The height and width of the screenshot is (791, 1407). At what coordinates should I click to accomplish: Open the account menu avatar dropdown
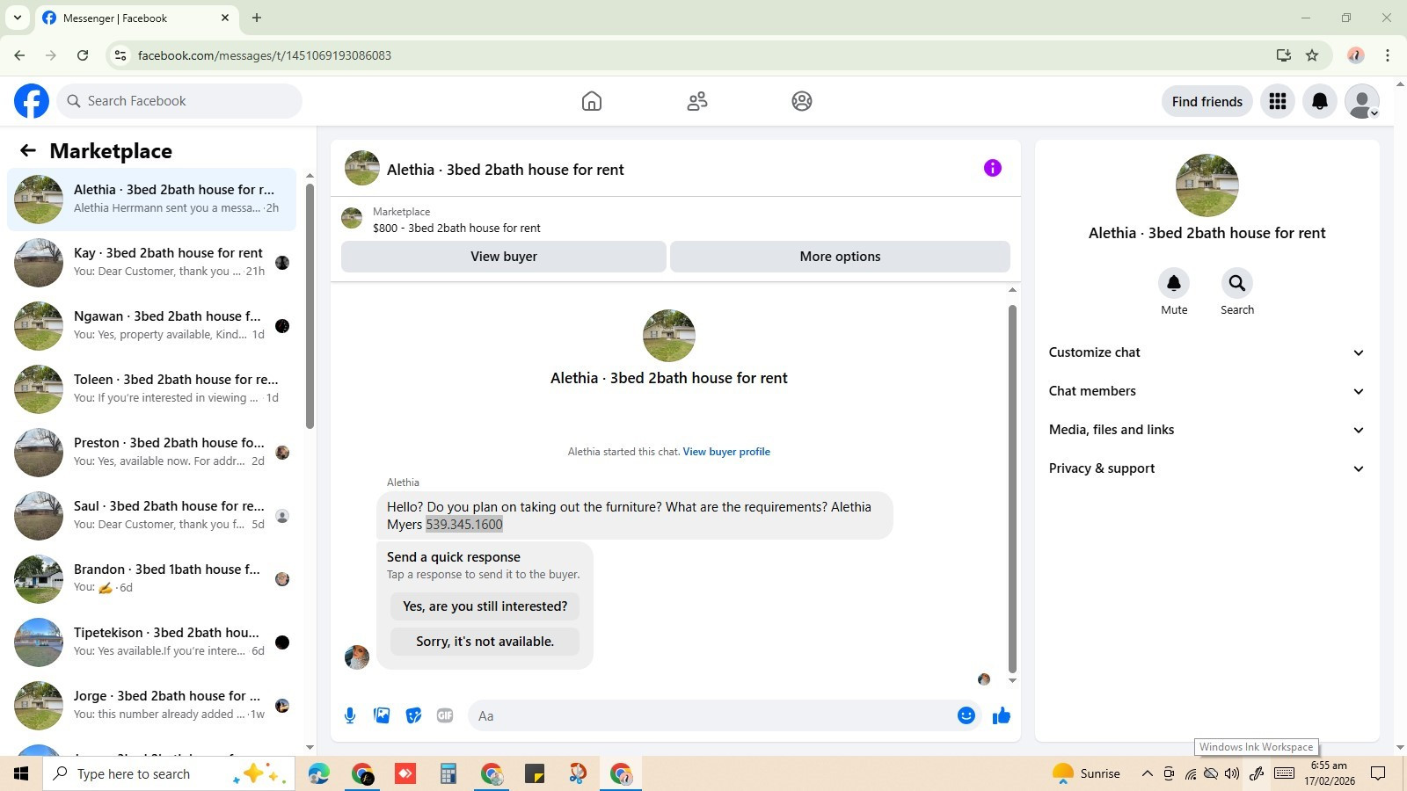[x=1362, y=101]
